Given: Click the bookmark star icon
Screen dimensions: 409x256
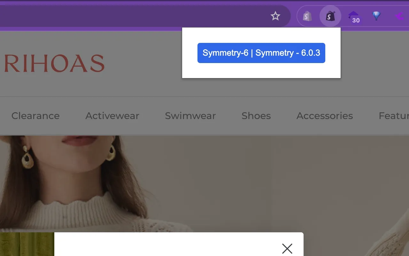Looking at the screenshot, I should click(275, 16).
